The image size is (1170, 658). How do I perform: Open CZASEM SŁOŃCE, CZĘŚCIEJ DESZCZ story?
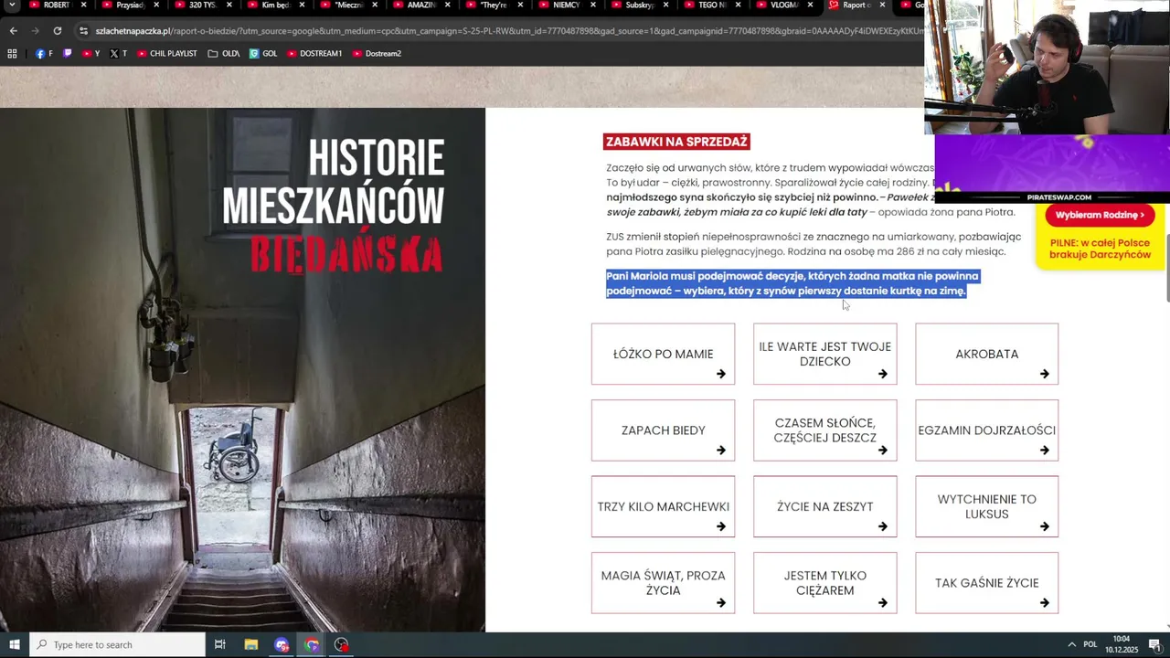coord(824,430)
